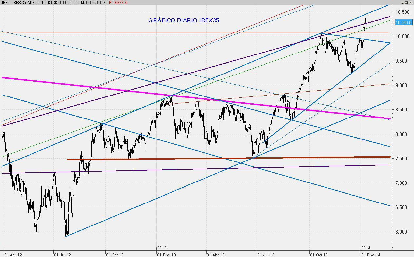The width and height of the screenshot is (414, 257).
Task: Pick the 01-Oct-12 date label
Action: click(x=114, y=254)
